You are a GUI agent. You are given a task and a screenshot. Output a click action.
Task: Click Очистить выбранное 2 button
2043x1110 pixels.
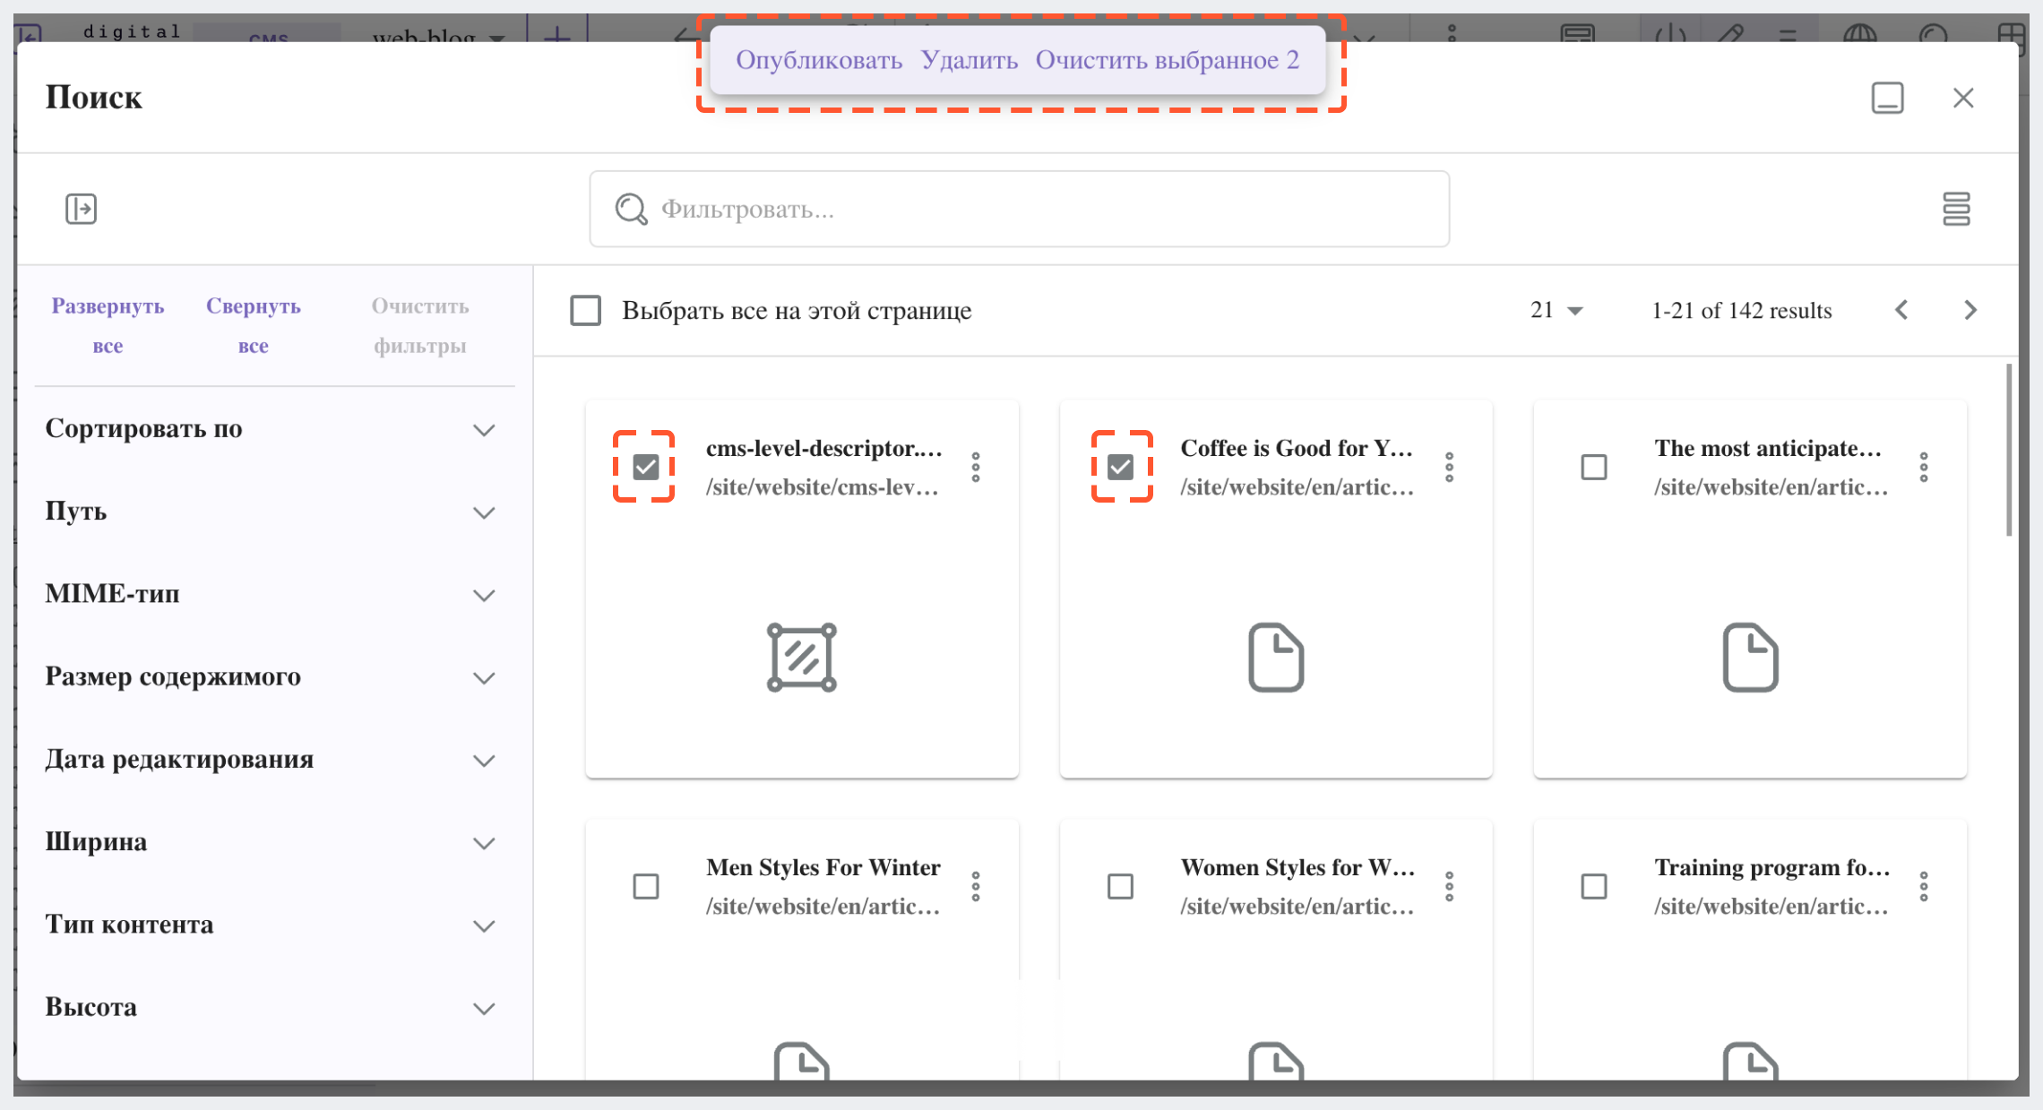(1168, 60)
